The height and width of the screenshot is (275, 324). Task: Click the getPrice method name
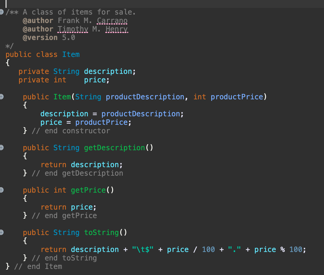88,190
